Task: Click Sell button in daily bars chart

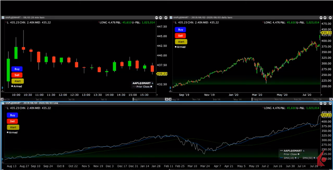Action: point(181,36)
